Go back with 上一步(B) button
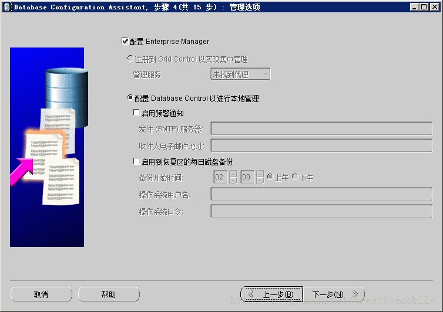The height and width of the screenshot is (312, 443). [272, 294]
